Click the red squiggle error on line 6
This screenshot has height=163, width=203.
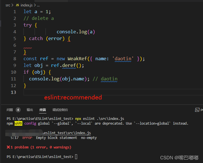(28, 47)
